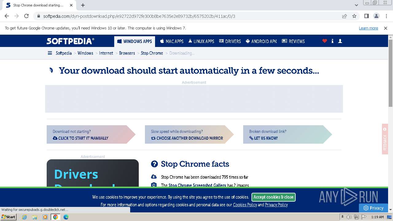Click the info icon in Softpedia header
393x221 pixels.
click(x=333, y=41)
